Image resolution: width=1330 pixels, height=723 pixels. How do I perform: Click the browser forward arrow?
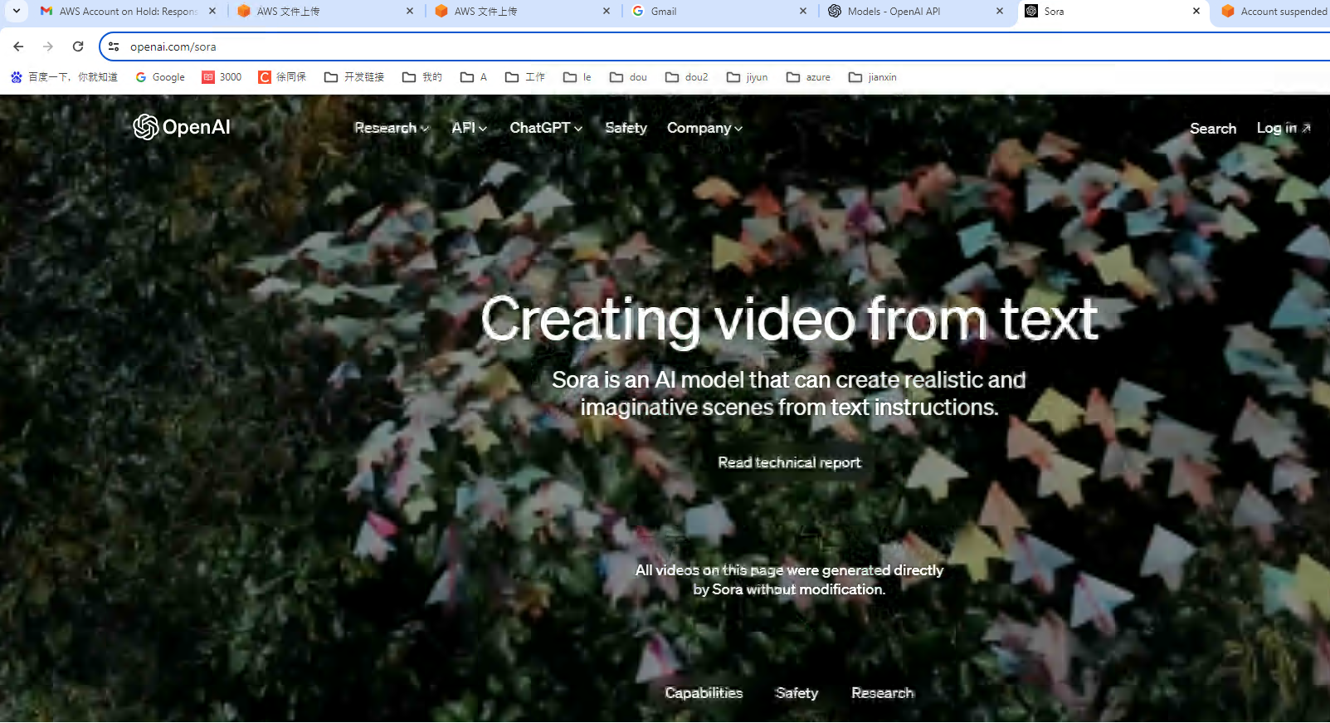tap(48, 46)
